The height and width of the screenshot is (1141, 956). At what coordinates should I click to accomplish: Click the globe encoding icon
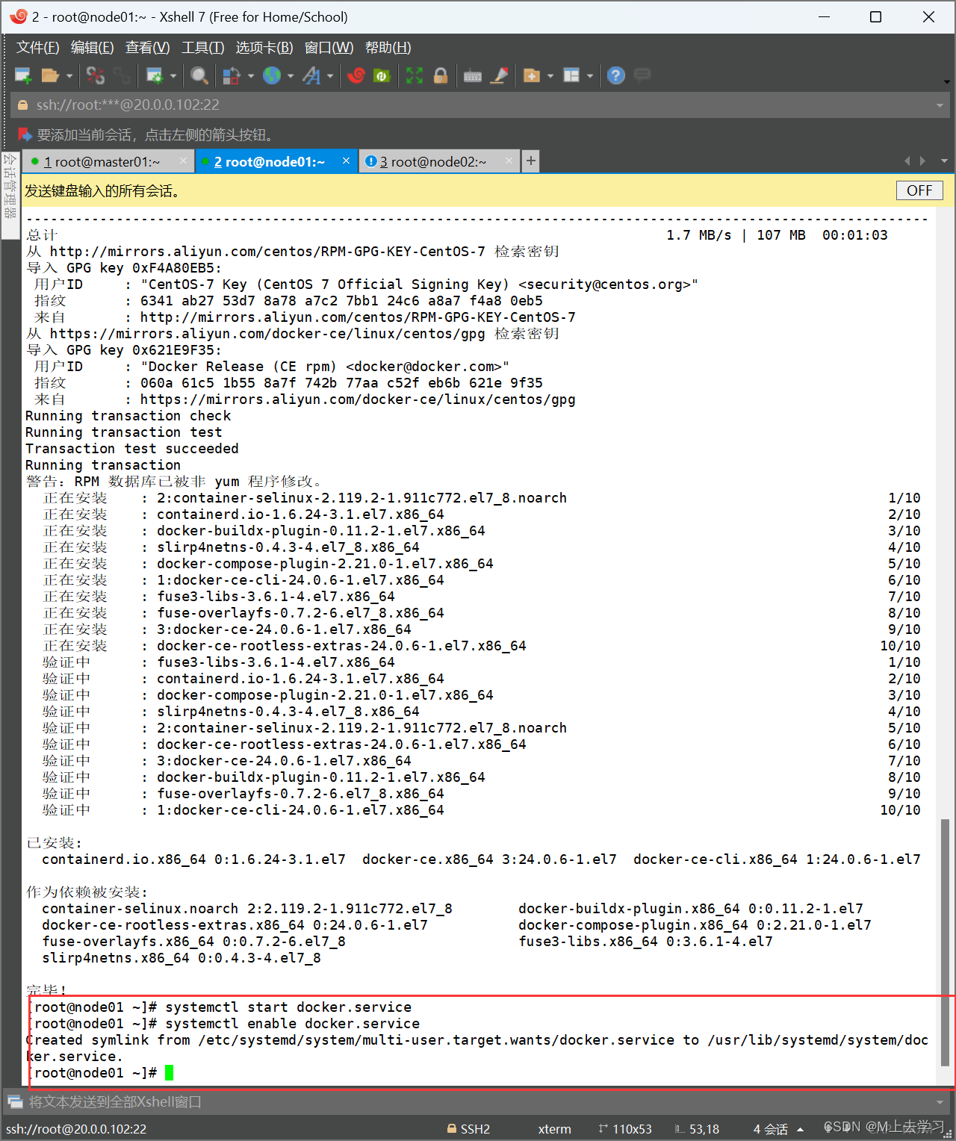coord(272,75)
